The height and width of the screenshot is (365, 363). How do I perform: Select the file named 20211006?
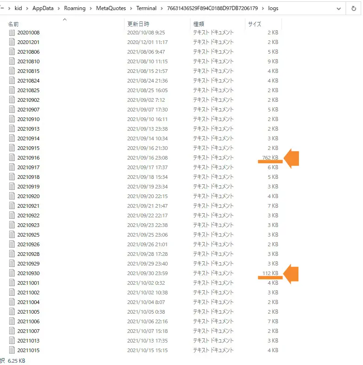(28, 321)
